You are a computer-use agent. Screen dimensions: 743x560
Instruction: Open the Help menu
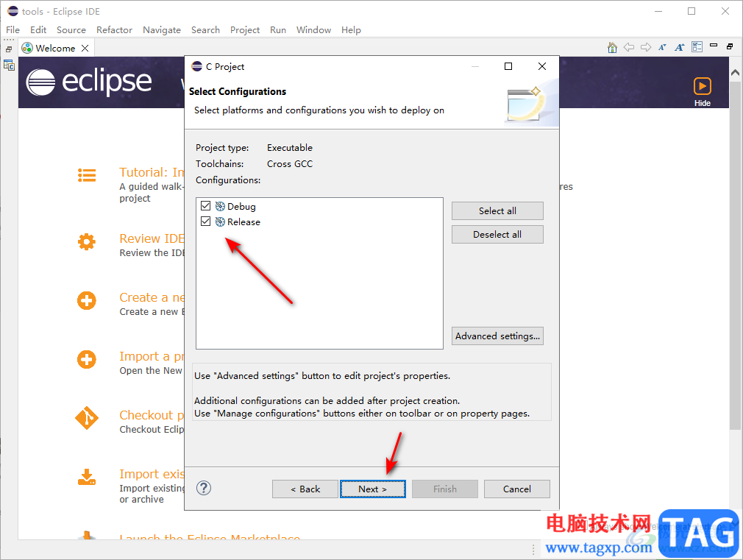(351, 30)
